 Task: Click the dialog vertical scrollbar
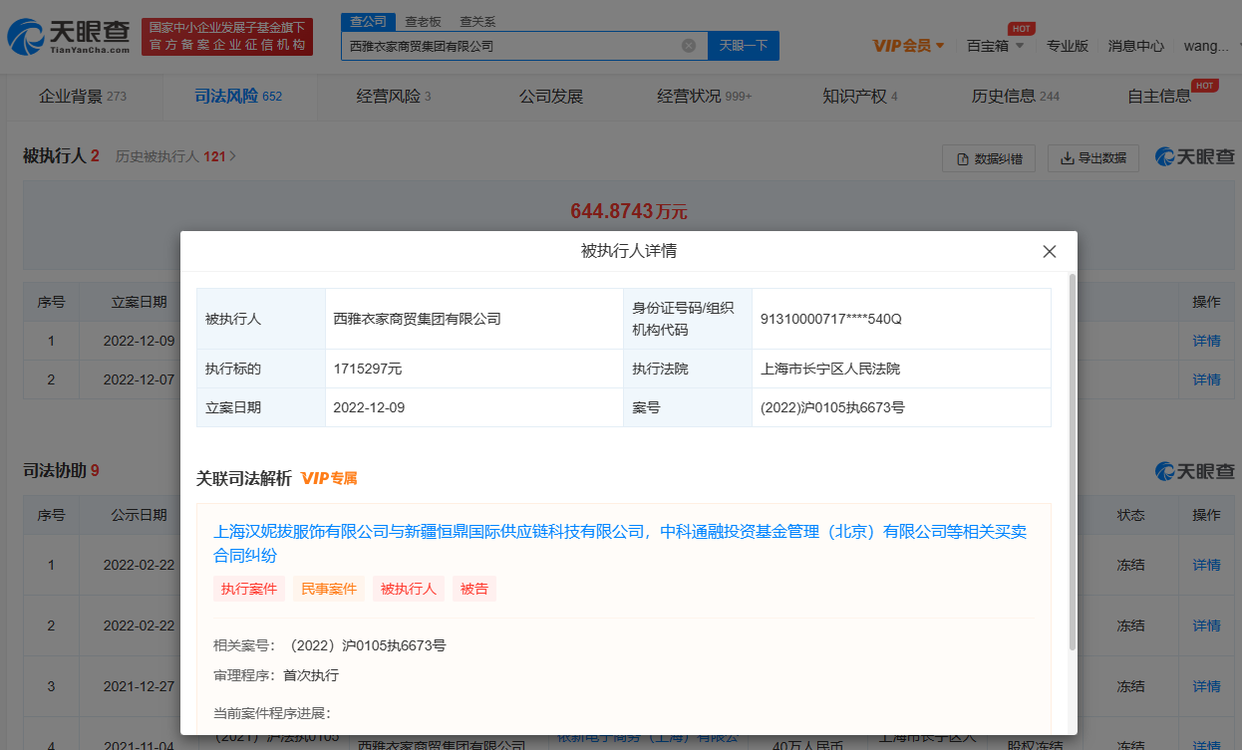coord(1073,461)
